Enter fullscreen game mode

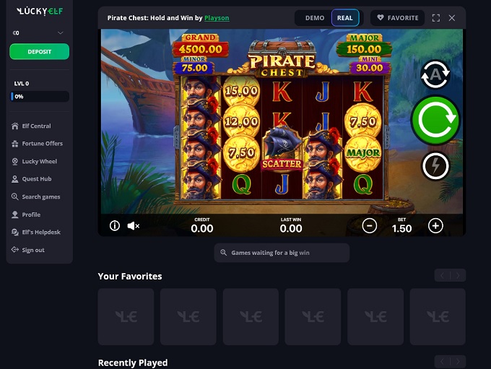(x=436, y=18)
